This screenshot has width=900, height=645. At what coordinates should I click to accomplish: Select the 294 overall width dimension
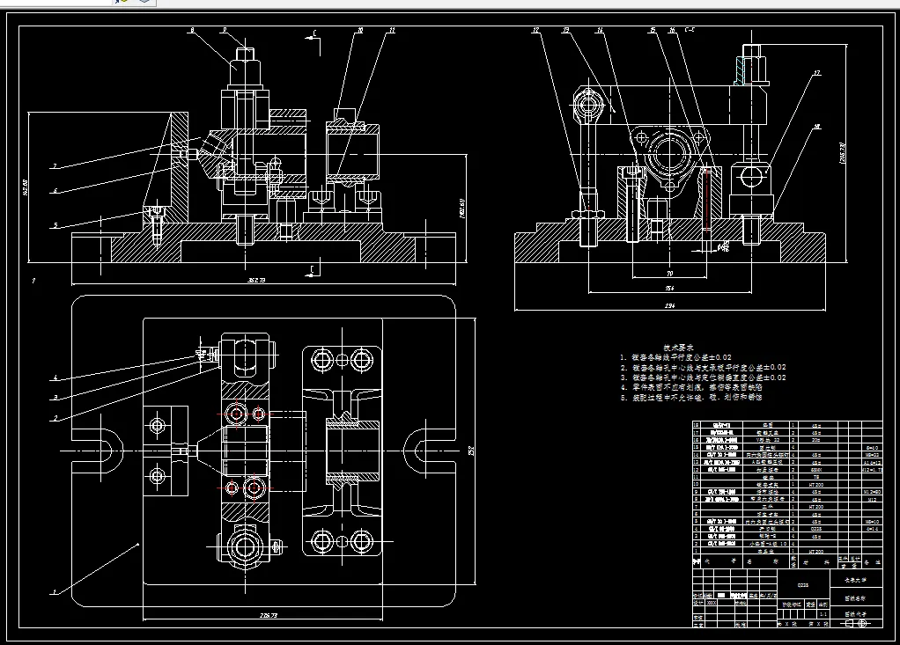tap(670, 305)
